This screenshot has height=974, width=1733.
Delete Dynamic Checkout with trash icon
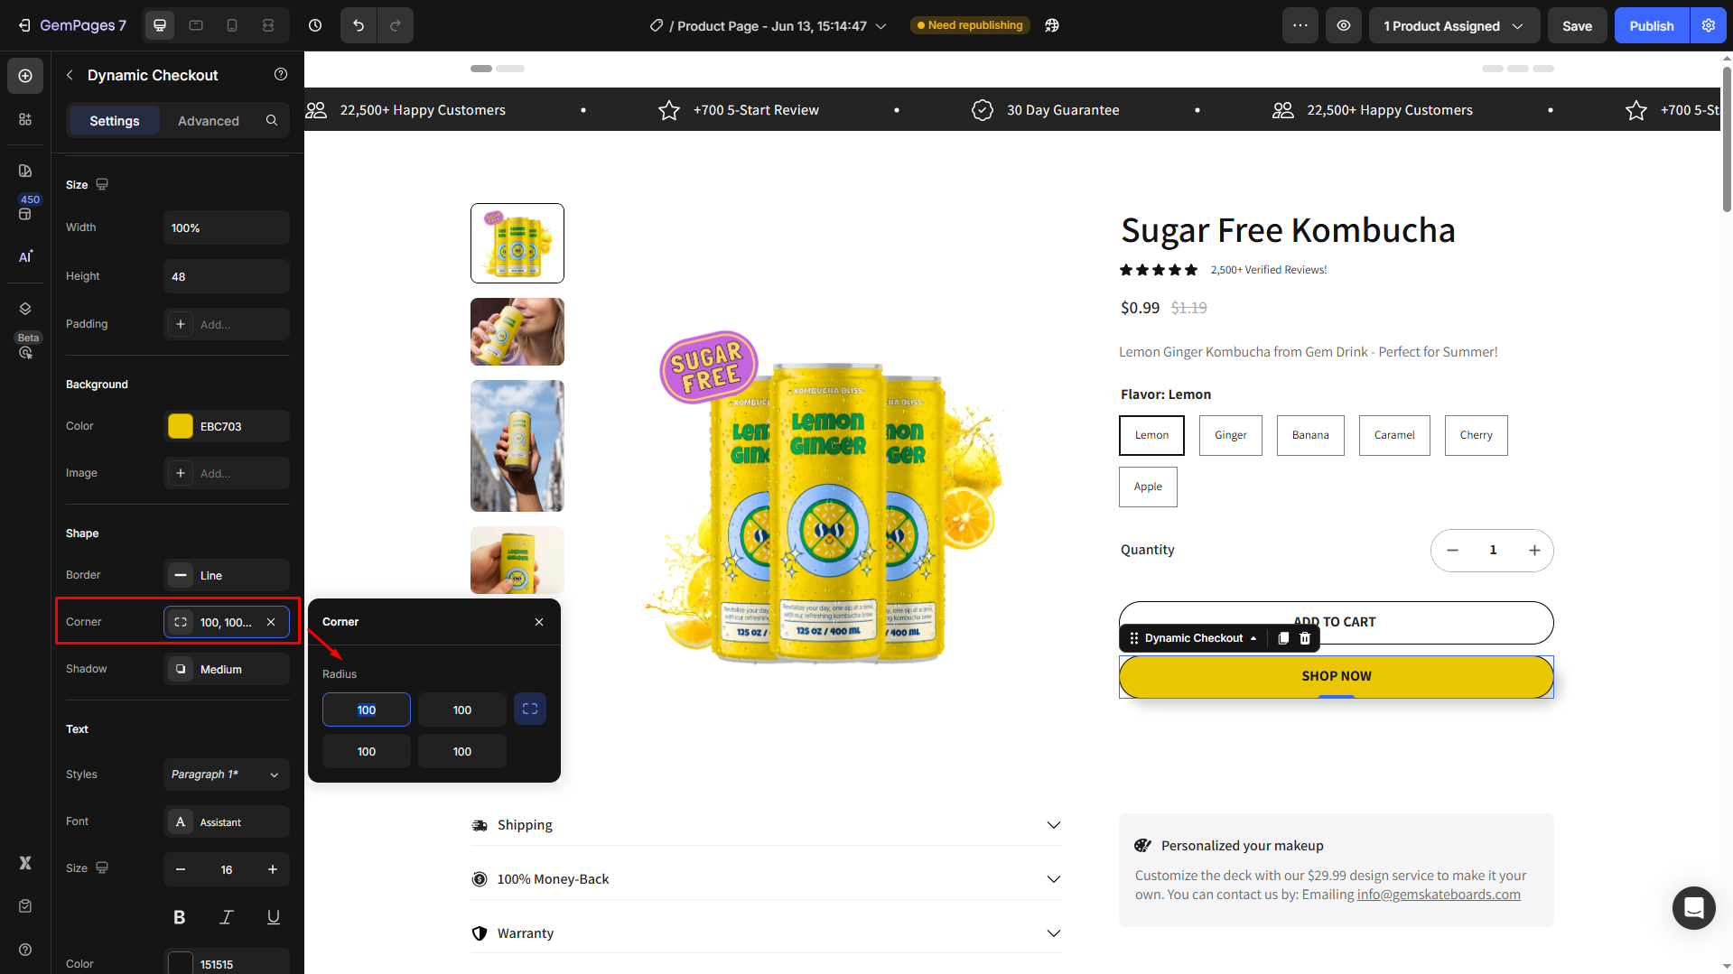coord(1305,638)
